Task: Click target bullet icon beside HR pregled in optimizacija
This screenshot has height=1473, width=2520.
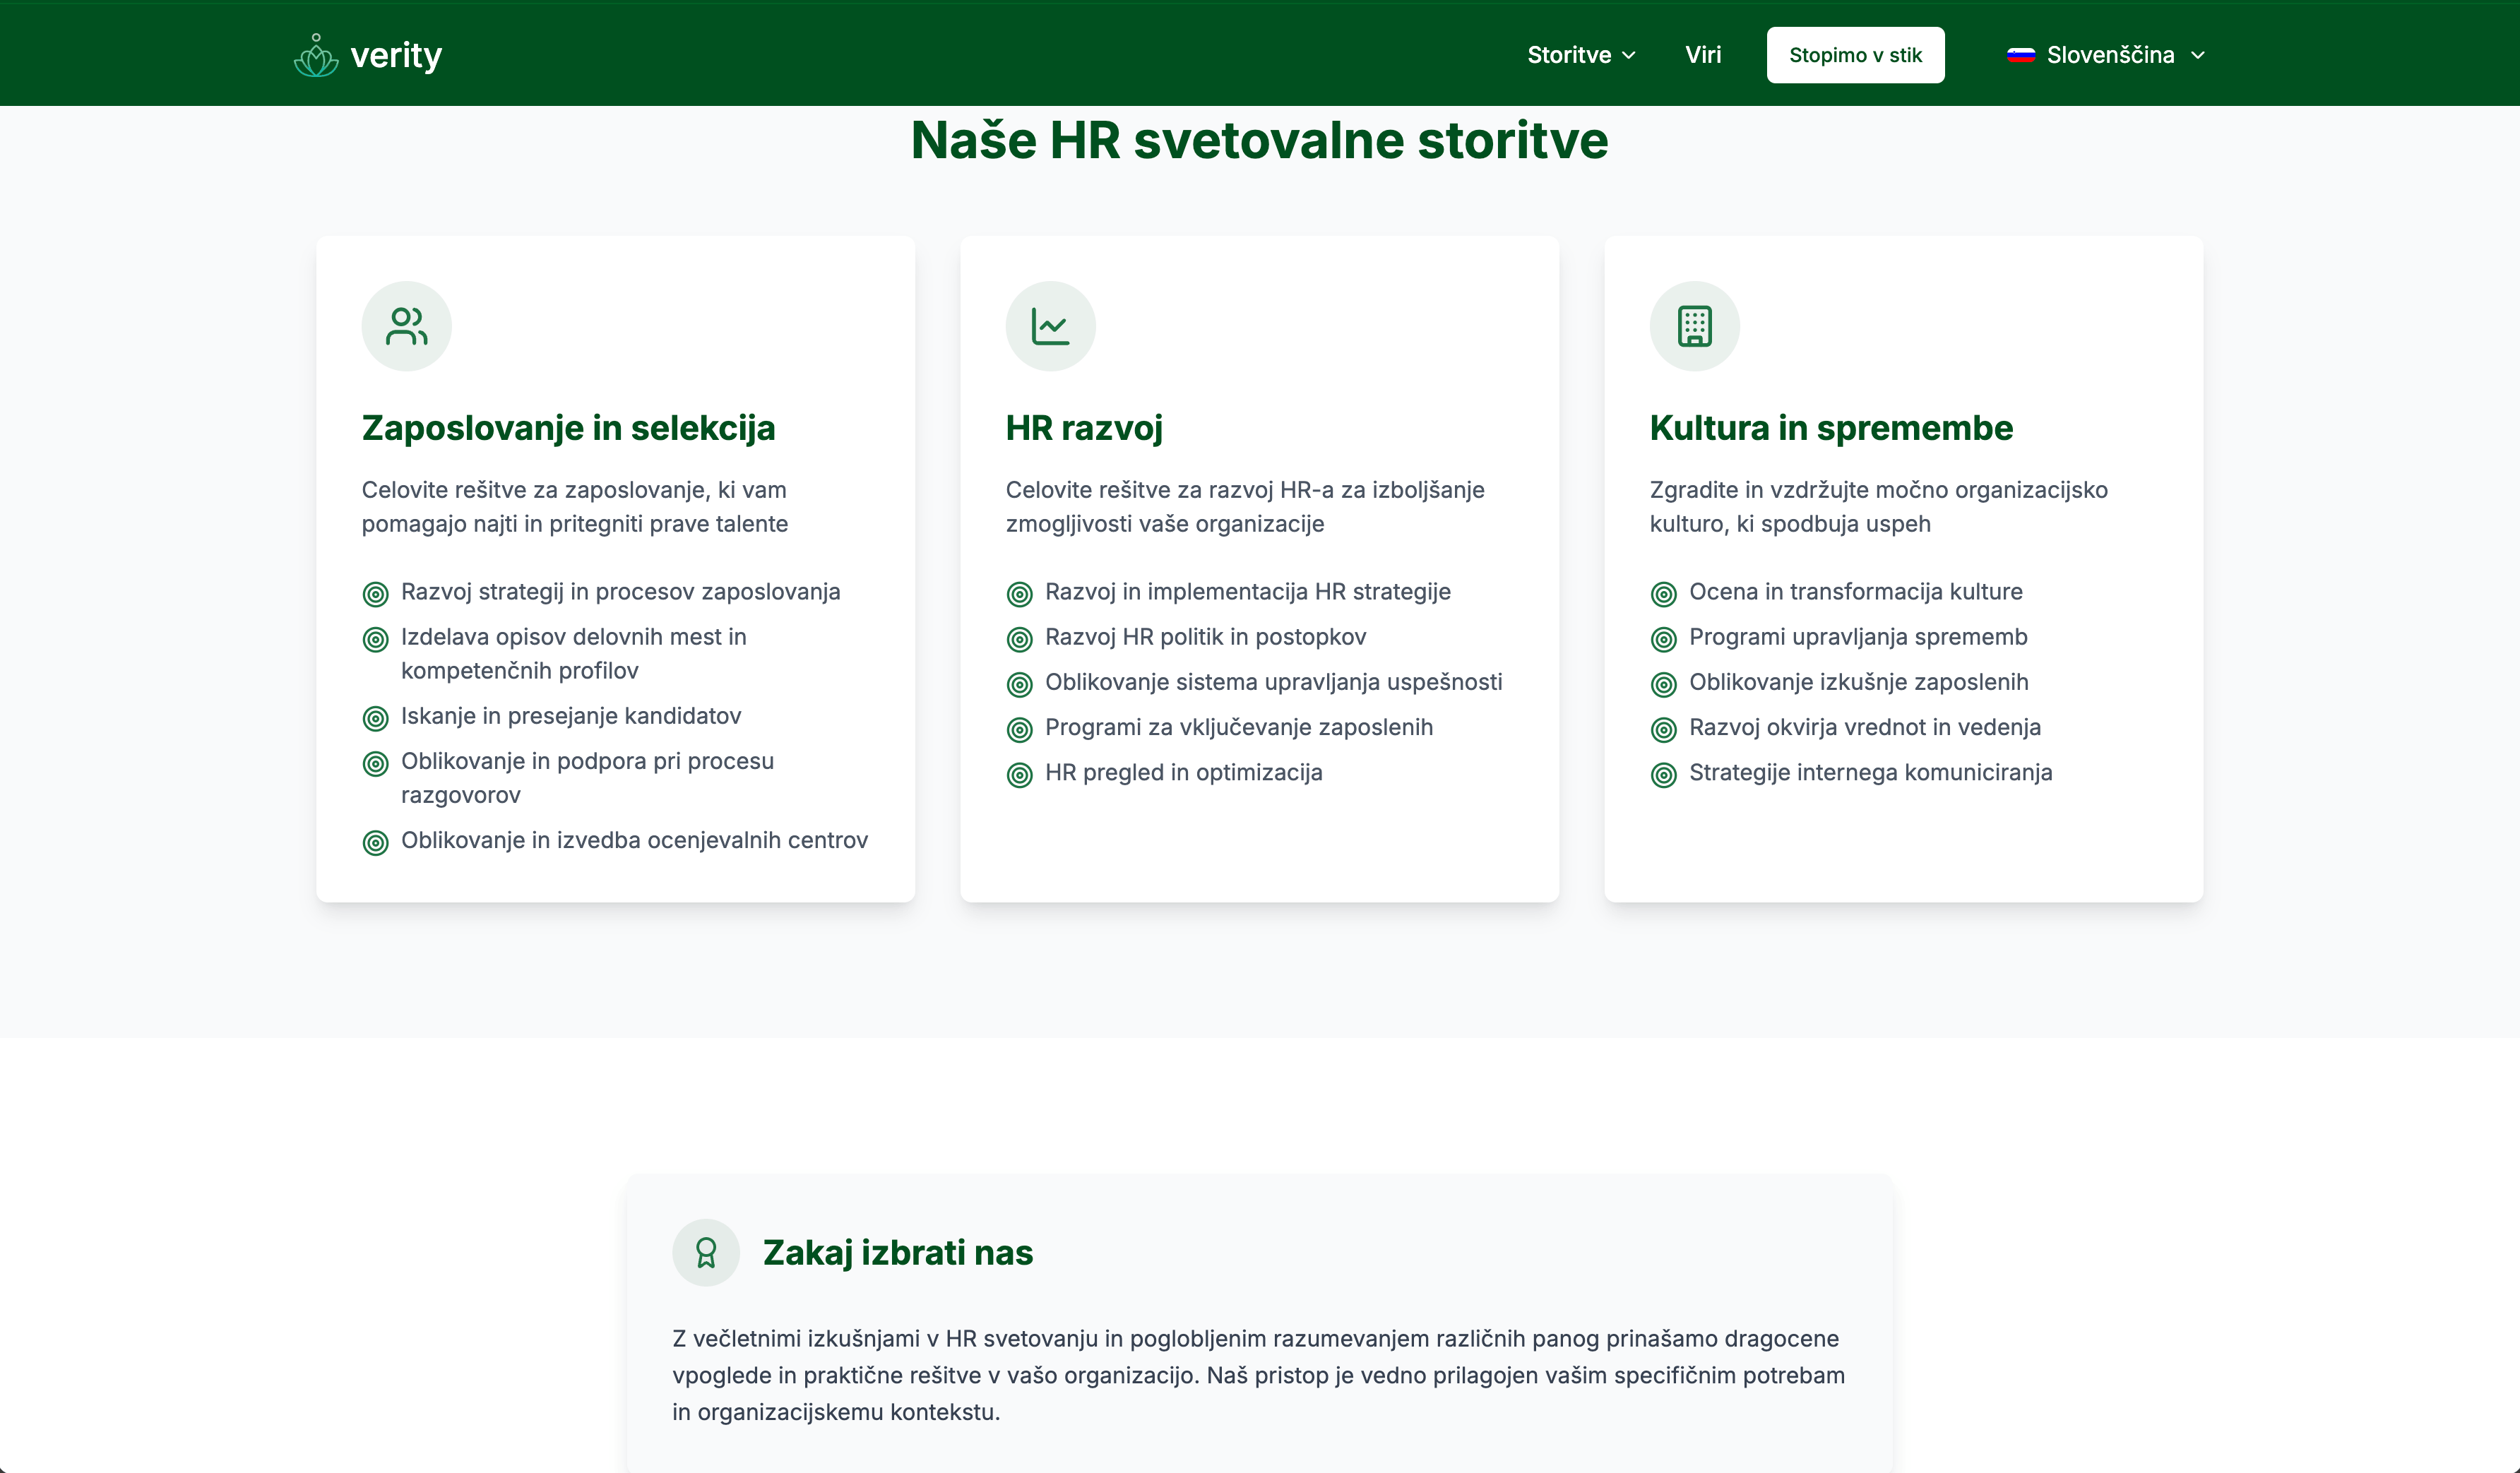Action: (x=1019, y=775)
